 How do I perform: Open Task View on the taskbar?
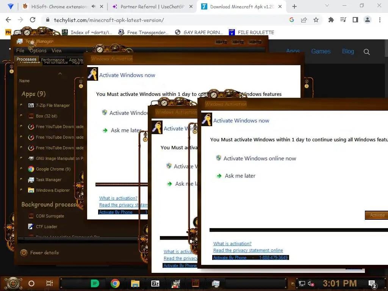[x=50, y=283]
